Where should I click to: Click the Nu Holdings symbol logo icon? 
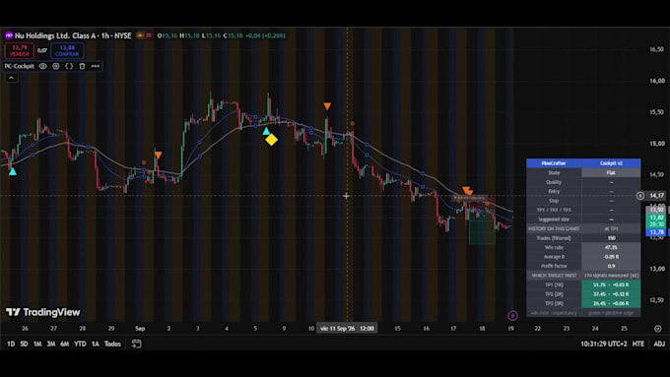(x=9, y=35)
